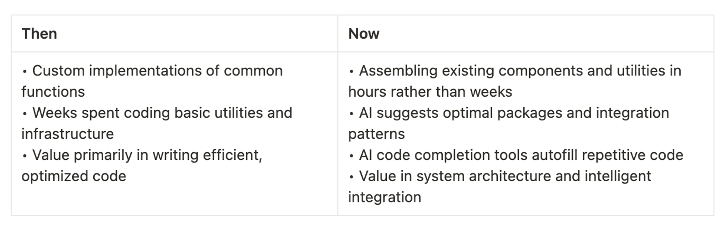Click the bullet before "Custom implementations"
Viewport: 728px width, 233px height.
[25, 71]
